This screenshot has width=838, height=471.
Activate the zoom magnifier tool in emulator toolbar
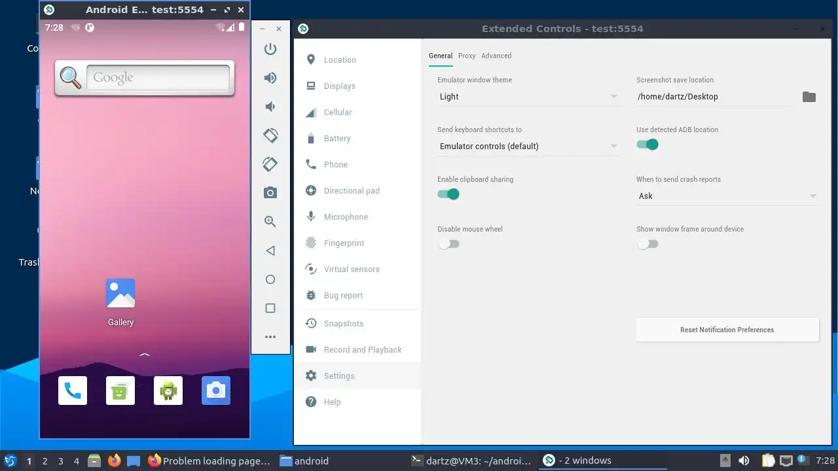coord(270,222)
